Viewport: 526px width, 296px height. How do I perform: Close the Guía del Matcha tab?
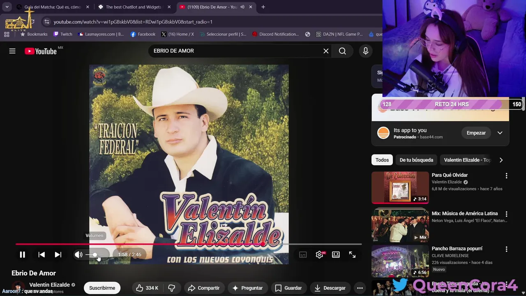pyautogui.click(x=88, y=7)
